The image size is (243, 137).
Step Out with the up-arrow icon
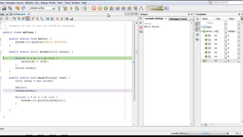[x=129, y=8]
